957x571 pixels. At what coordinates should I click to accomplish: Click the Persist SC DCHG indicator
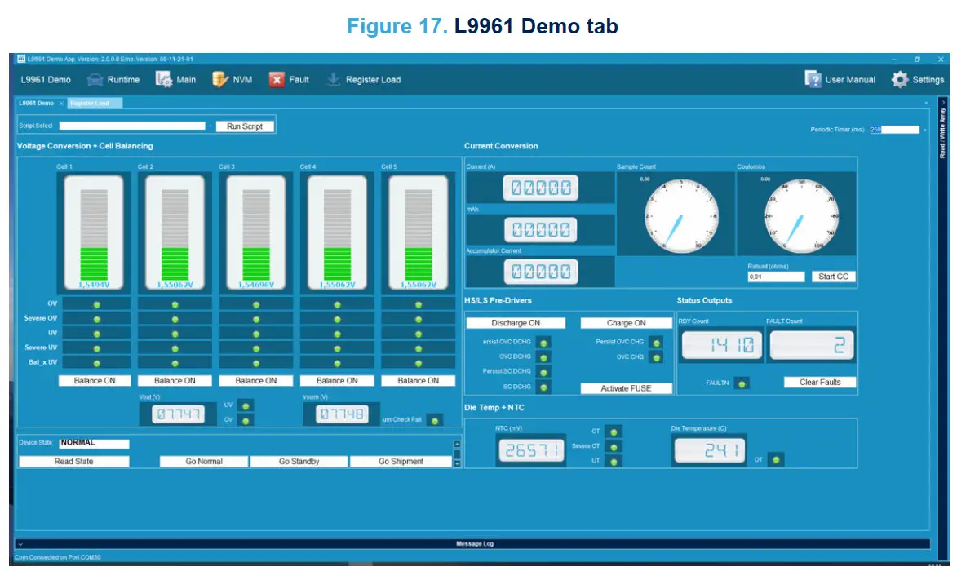click(543, 372)
